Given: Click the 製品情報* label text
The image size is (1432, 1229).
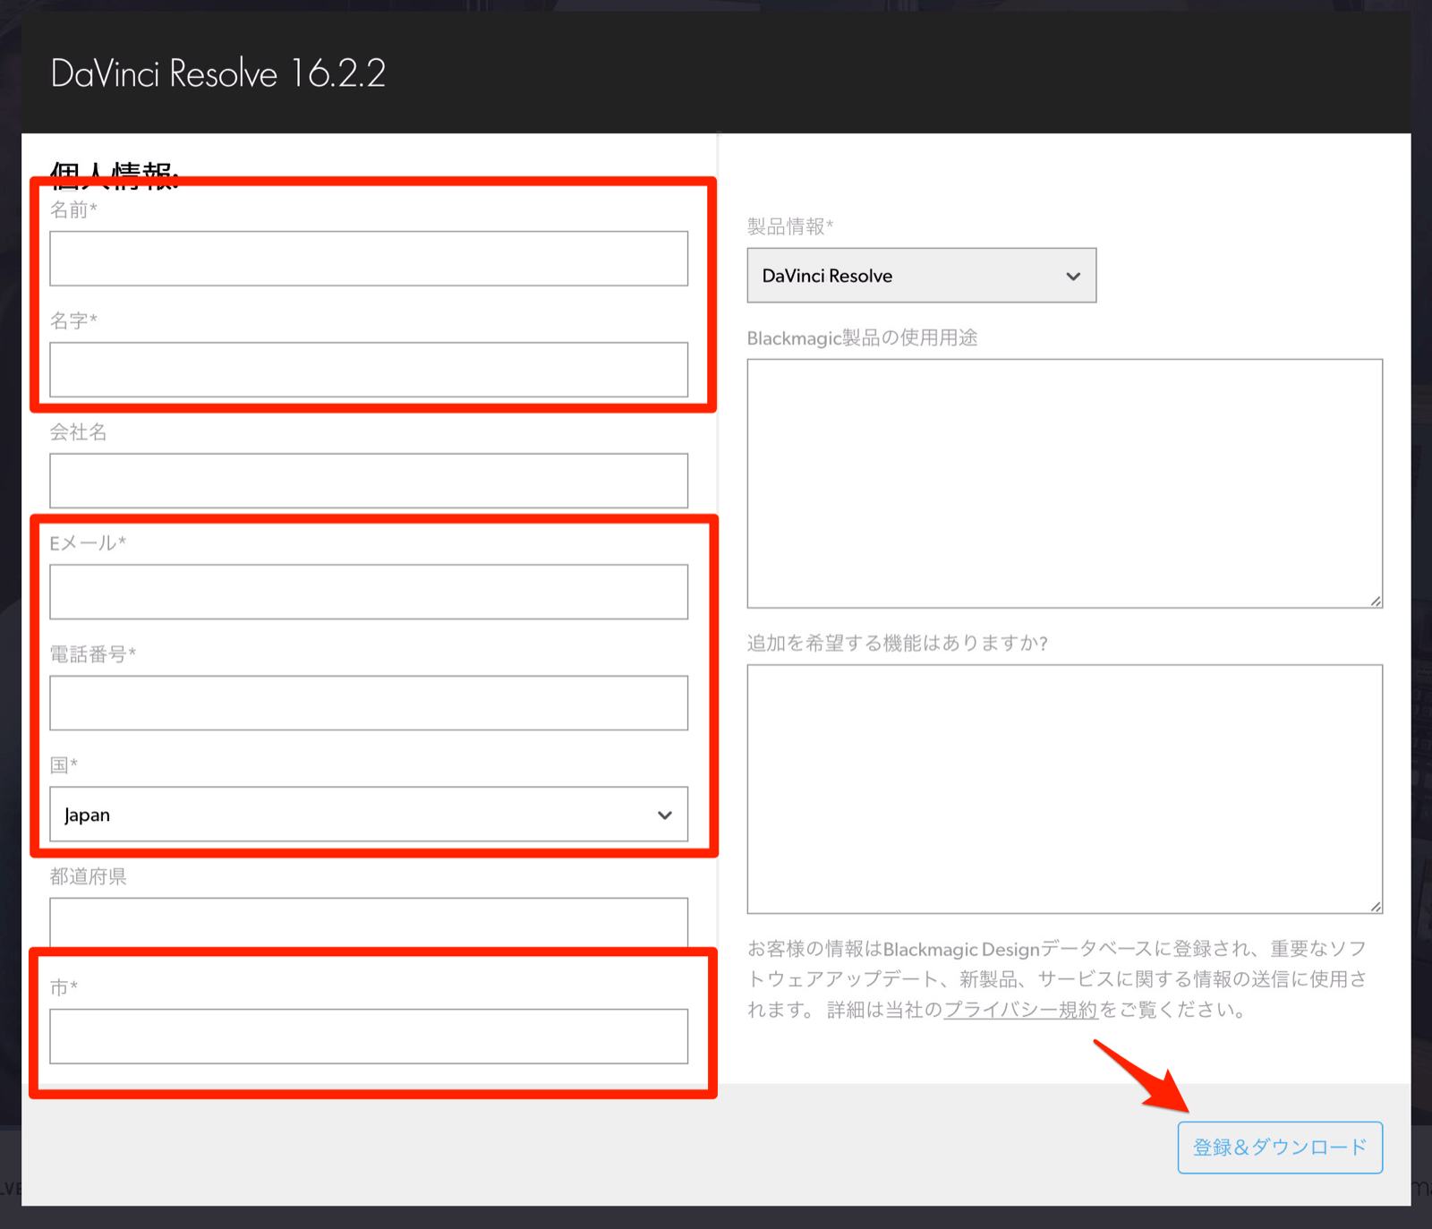Looking at the screenshot, I should click(790, 226).
